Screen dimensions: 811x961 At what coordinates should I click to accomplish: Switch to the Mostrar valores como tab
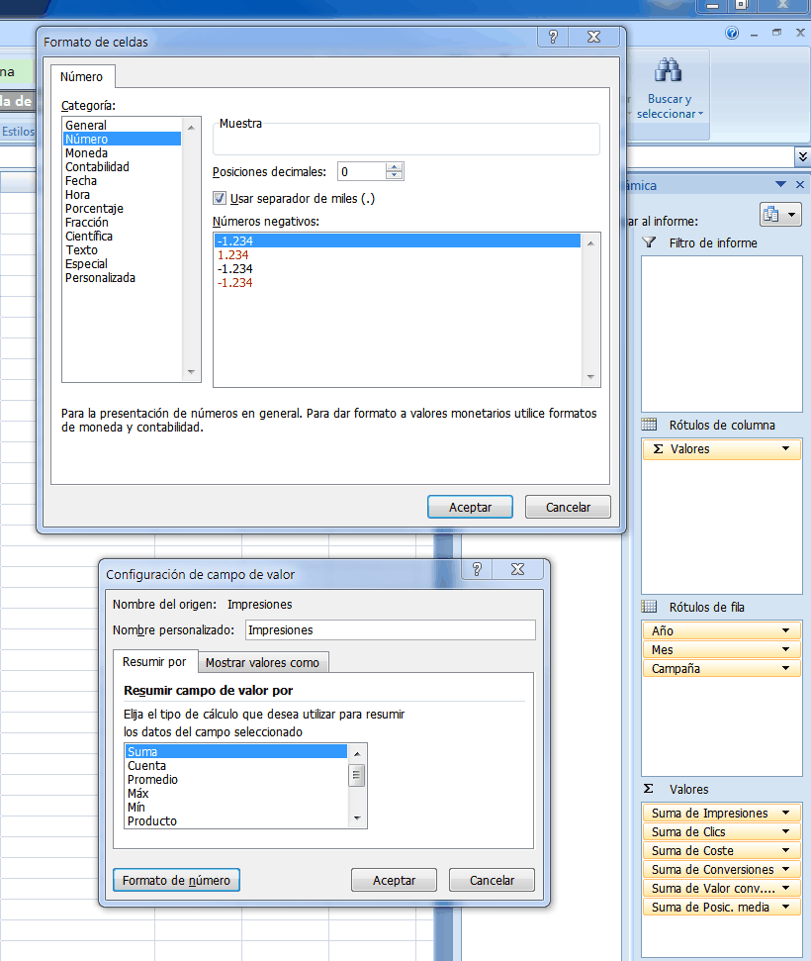point(262,661)
